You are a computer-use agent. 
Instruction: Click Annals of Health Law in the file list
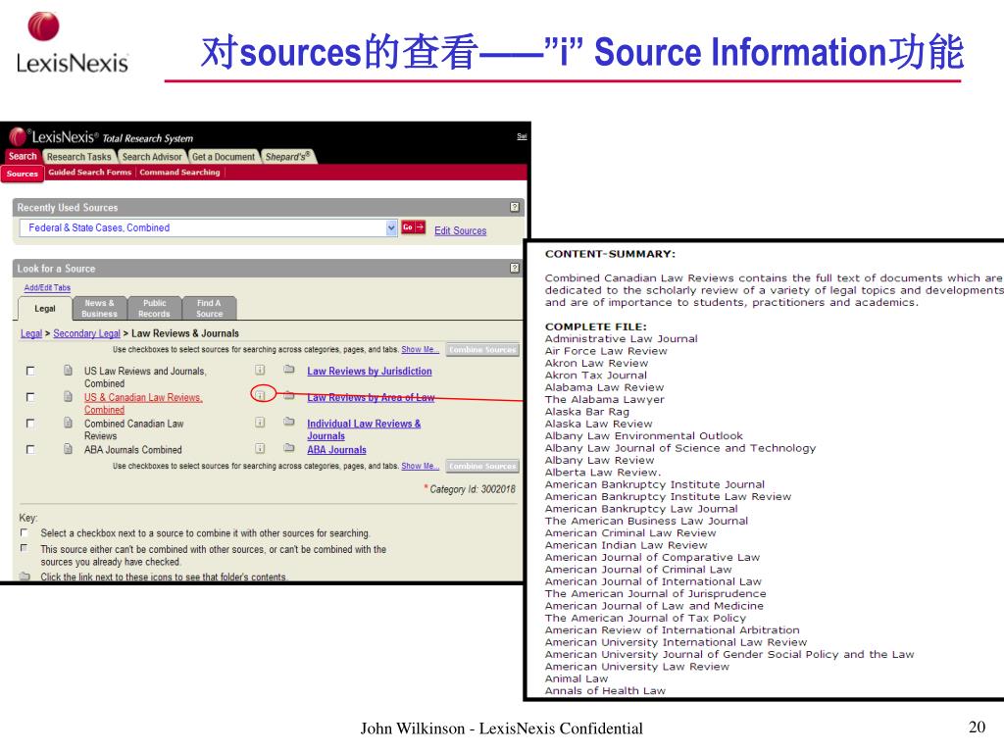pos(605,691)
